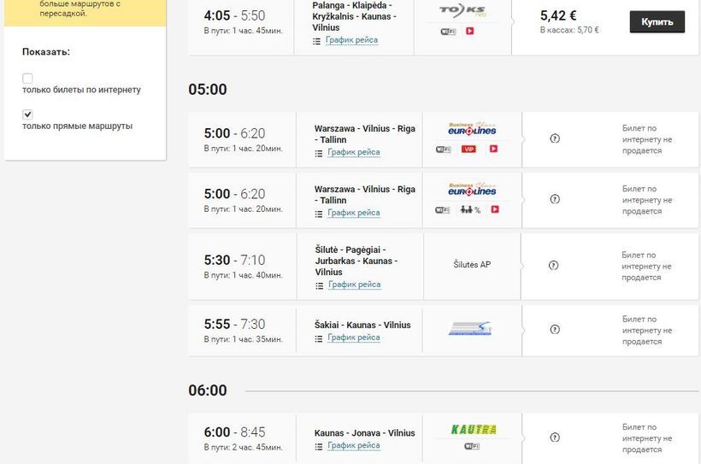Viewport: 701px width, 464px height.
Task: Open График рейса for the Palanga route
Action: point(352,40)
